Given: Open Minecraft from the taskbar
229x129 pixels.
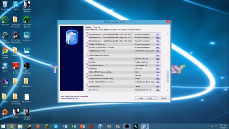Looking at the screenshot, I should coord(47,126).
